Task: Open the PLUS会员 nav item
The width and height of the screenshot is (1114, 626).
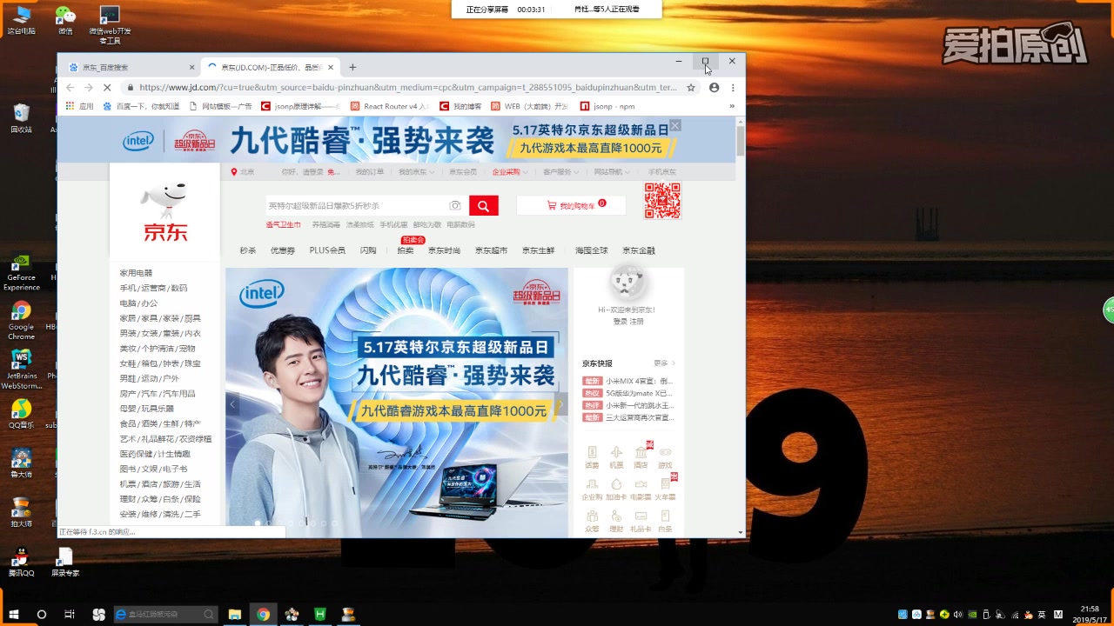Action: pos(327,250)
